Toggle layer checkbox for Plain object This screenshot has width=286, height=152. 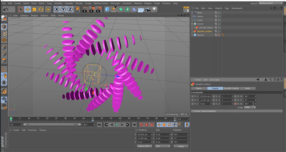[216, 13]
